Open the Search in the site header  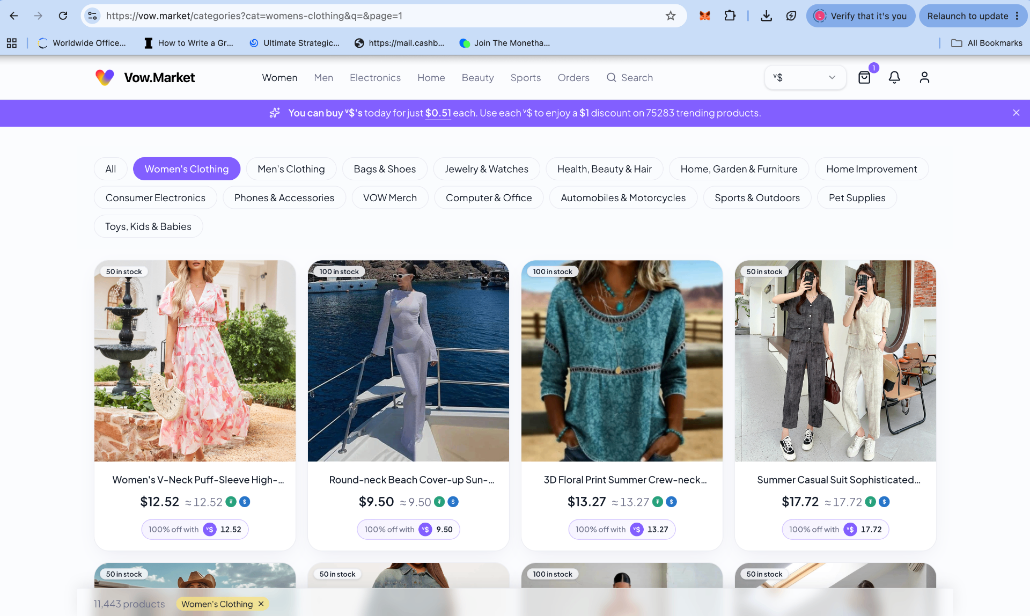pyautogui.click(x=630, y=78)
